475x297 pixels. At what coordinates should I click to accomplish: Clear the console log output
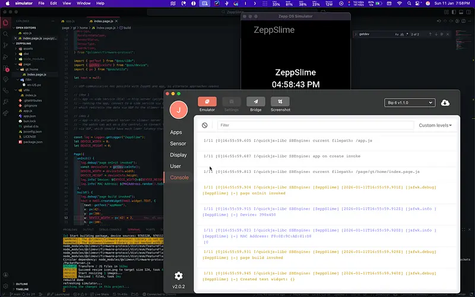[x=205, y=125]
